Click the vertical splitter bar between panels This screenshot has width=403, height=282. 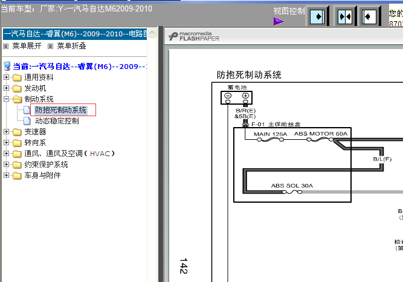161,154
